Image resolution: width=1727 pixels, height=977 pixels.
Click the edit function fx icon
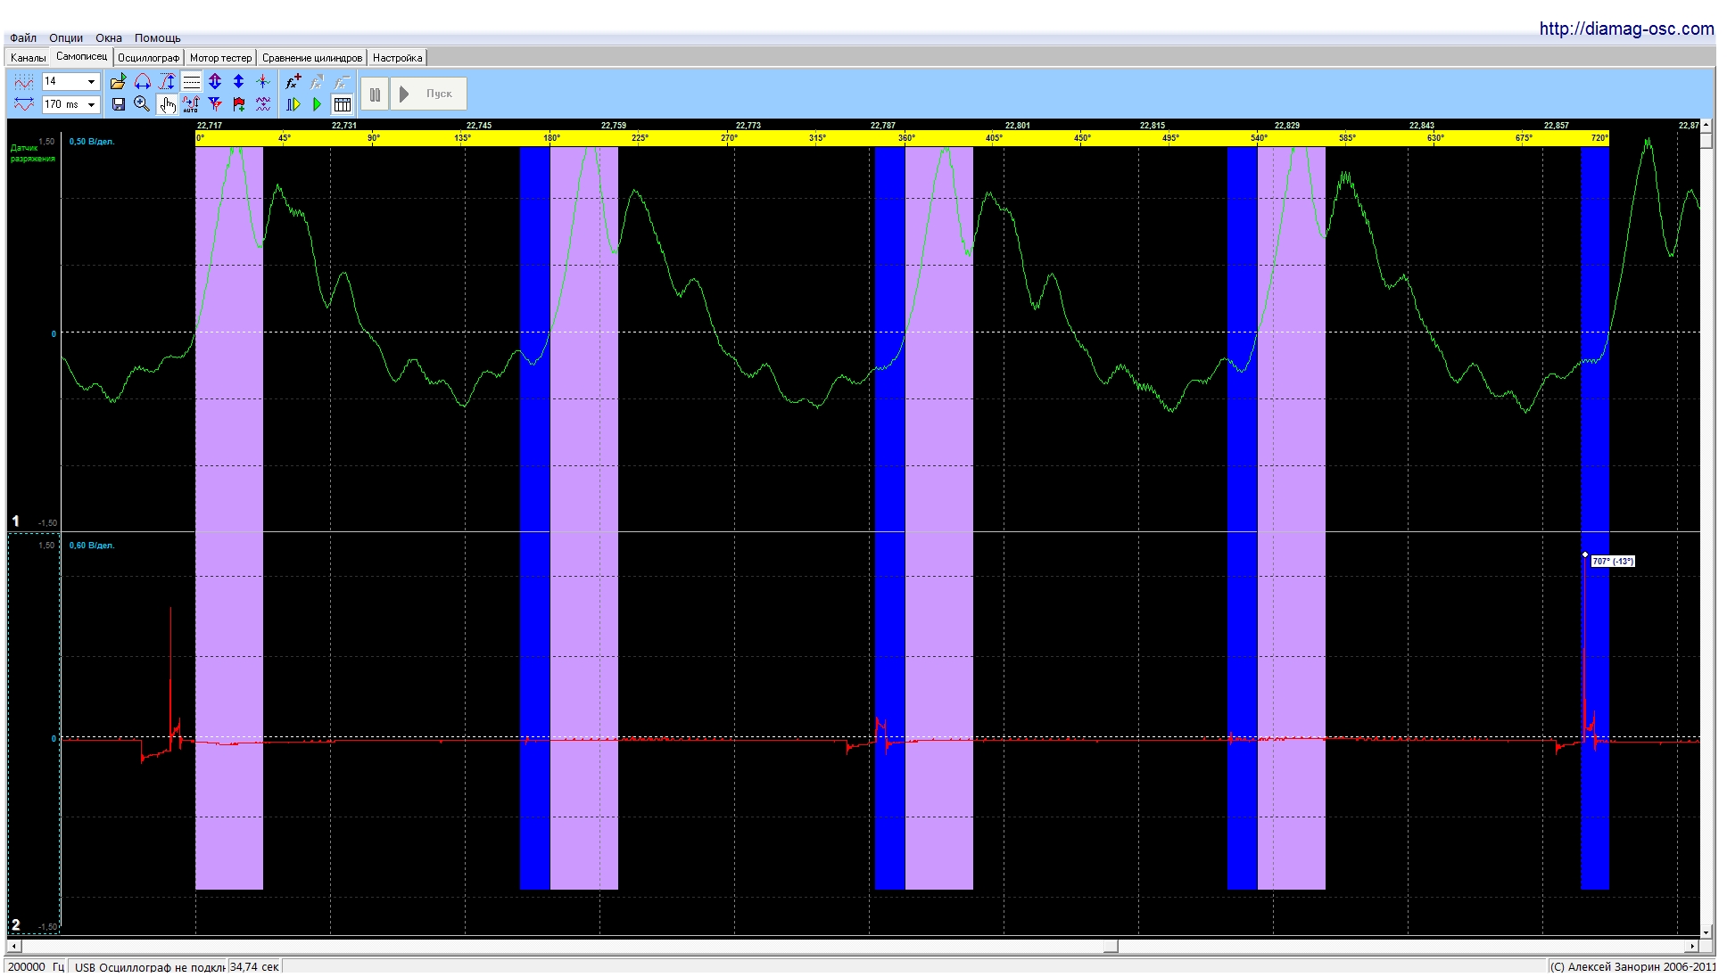pos(317,82)
